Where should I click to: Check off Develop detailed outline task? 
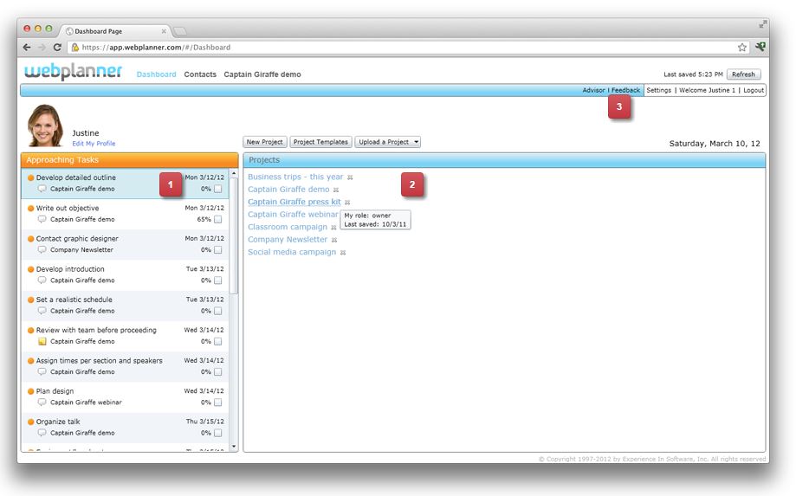[217, 189]
